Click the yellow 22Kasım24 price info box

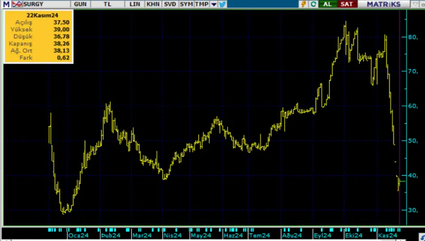[38, 37]
